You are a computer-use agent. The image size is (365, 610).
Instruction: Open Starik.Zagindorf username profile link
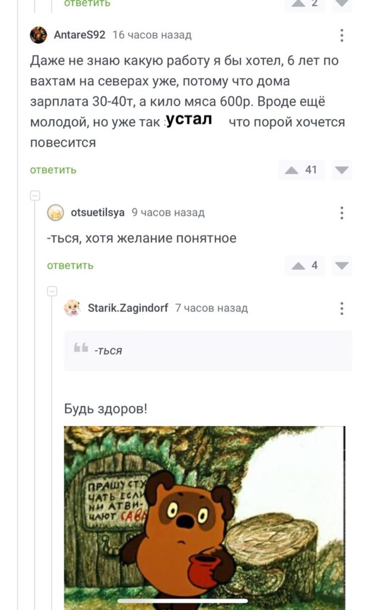128,308
